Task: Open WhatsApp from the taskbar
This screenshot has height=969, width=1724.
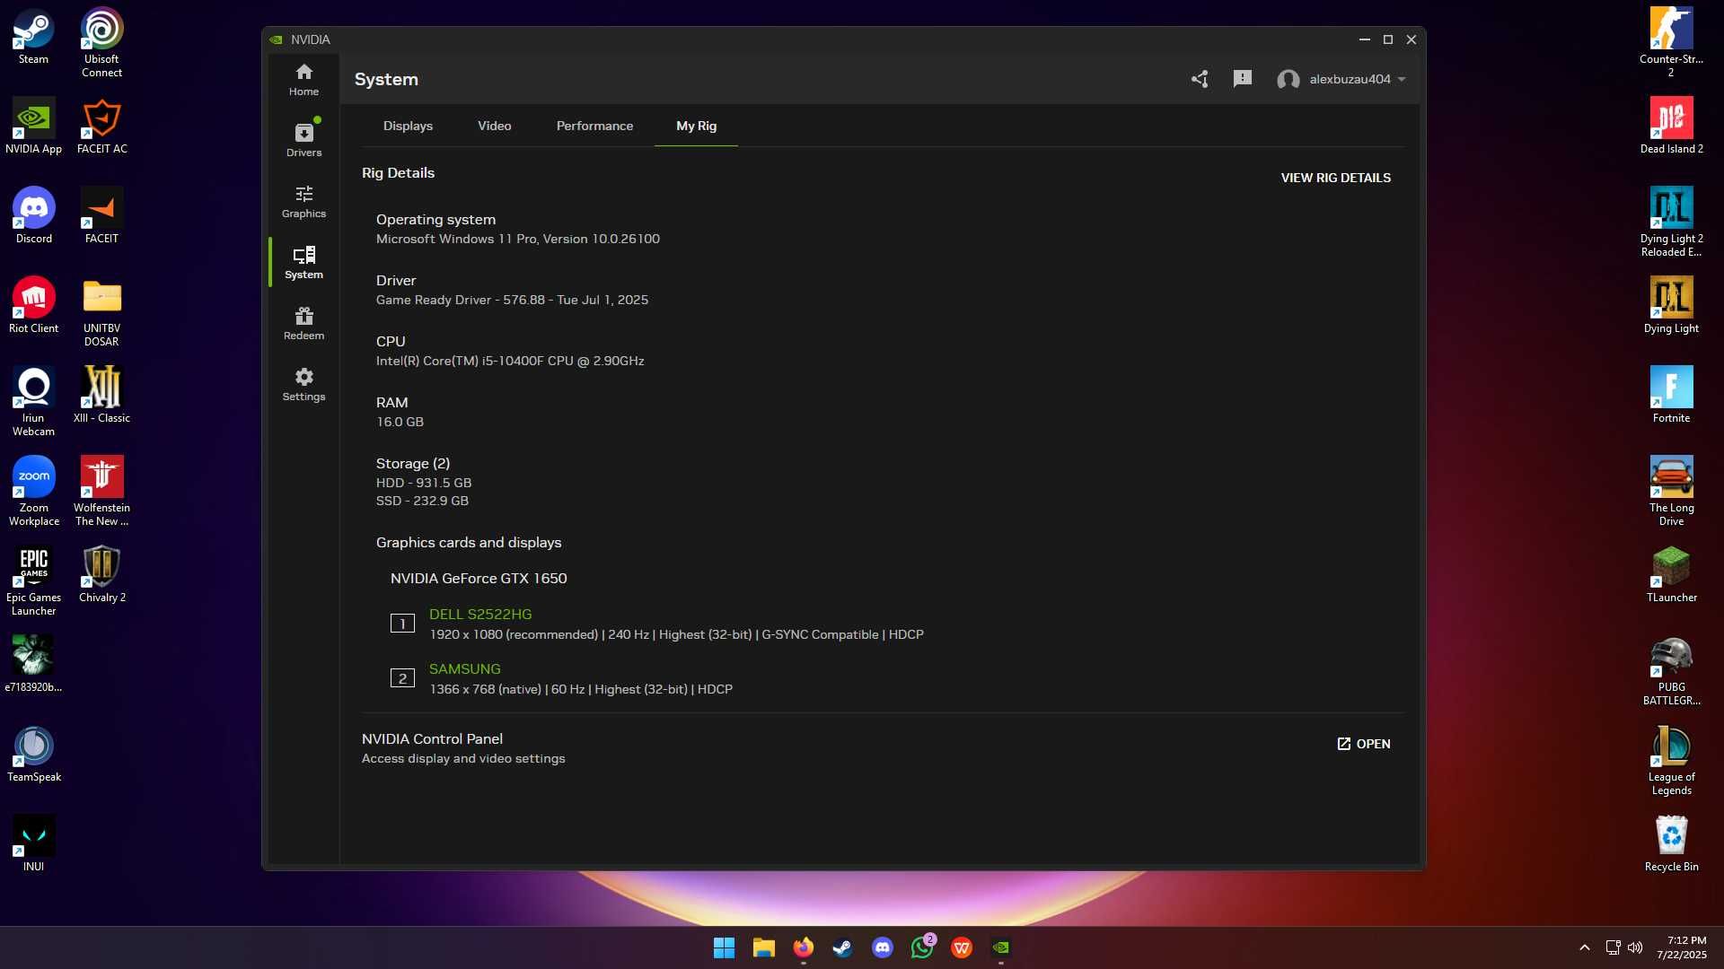Action: [922, 947]
